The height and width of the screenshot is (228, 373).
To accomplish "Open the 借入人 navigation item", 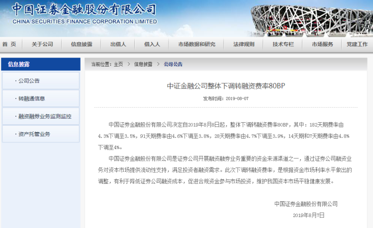I will (x=152, y=44).
